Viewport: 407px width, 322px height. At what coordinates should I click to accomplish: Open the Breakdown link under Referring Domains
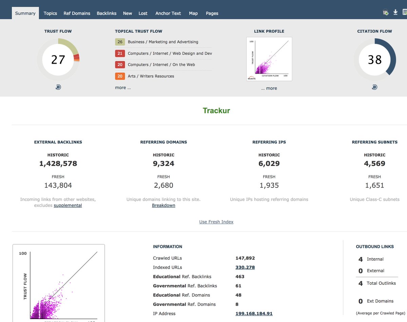163,205
